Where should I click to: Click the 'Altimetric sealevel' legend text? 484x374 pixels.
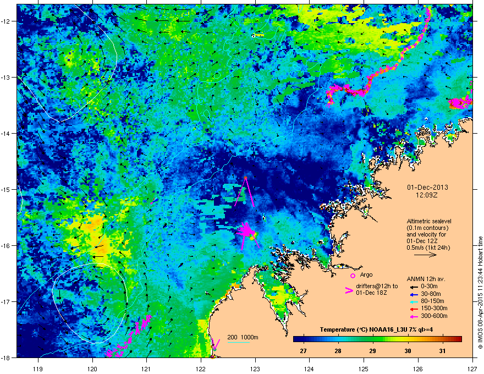[429, 221]
